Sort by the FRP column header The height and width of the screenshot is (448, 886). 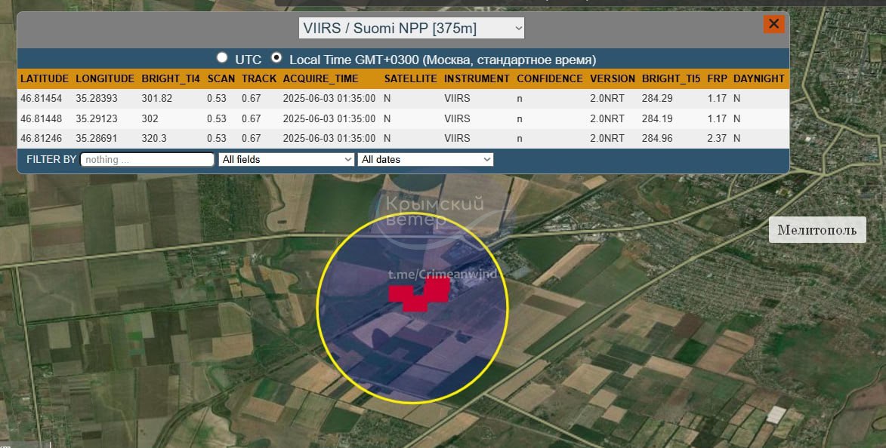pyautogui.click(x=716, y=78)
